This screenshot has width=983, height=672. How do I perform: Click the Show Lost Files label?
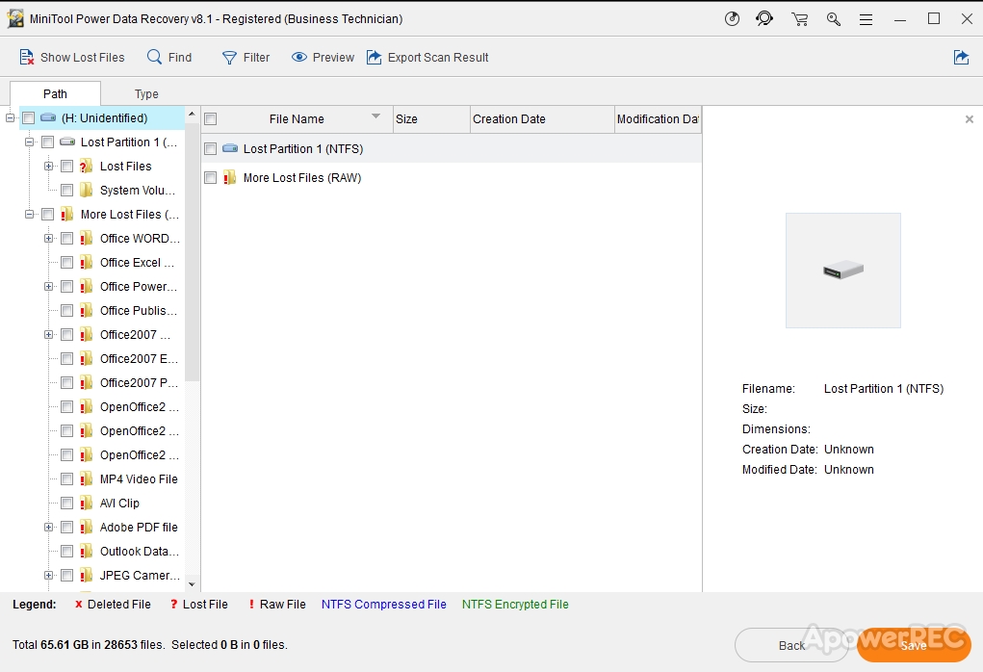click(x=82, y=57)
